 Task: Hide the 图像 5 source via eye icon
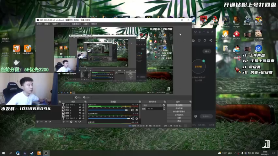80,107
